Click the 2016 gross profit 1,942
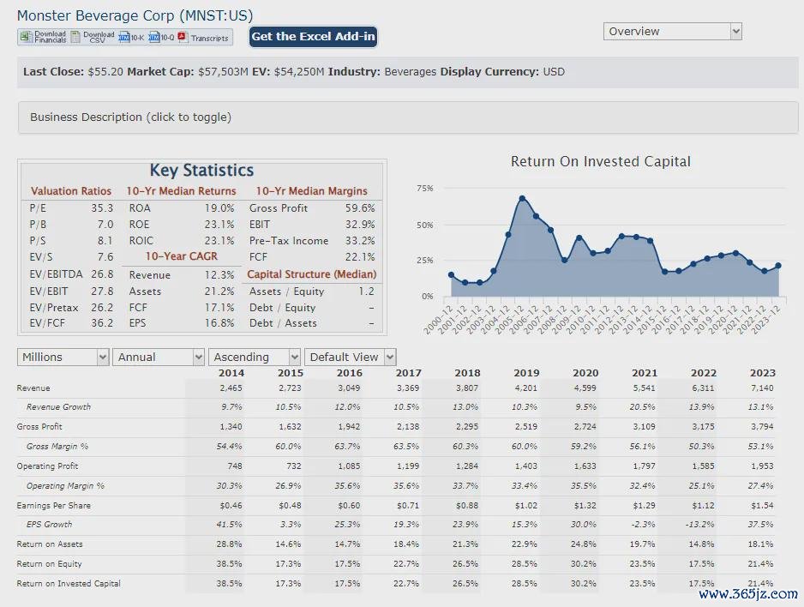 click(349, 427)
